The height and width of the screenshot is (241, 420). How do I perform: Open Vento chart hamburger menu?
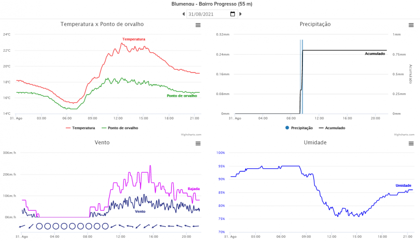[x=198, y=143]
